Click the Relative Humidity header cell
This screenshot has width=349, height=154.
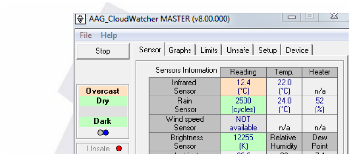[284, 142]
